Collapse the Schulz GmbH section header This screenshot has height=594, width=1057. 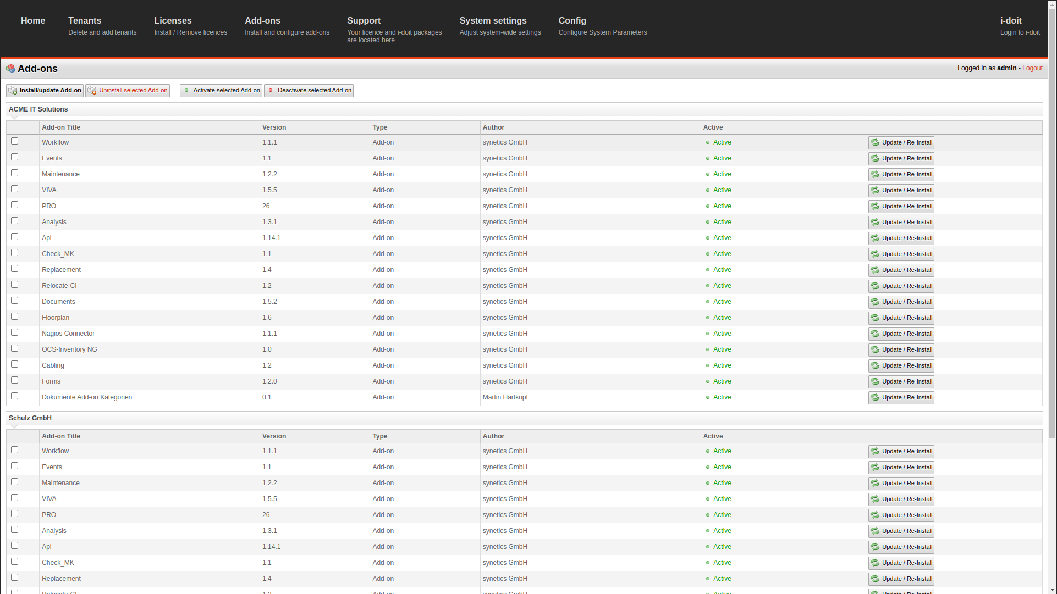click(30, 418)
